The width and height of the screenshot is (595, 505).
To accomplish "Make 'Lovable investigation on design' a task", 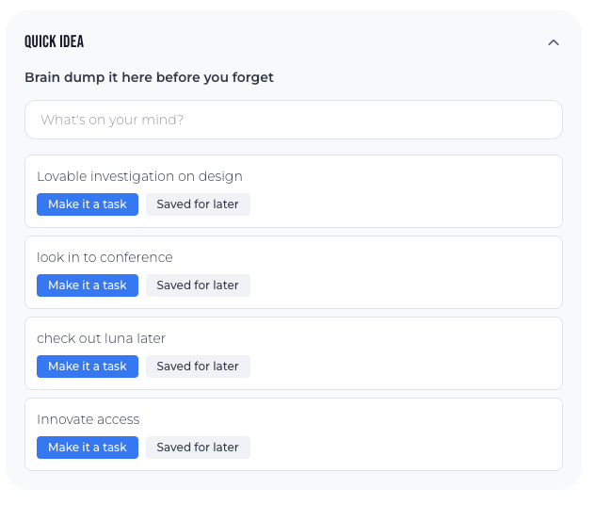I will coord(88,204).
